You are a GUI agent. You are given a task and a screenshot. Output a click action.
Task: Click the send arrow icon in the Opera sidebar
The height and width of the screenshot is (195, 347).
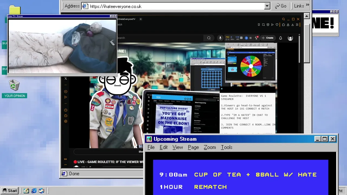66,97
